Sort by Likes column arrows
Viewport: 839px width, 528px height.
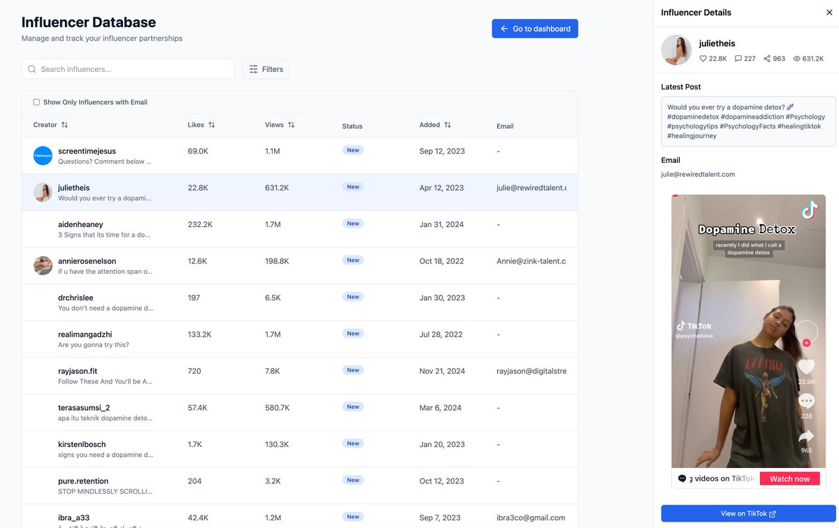[212, 125]
